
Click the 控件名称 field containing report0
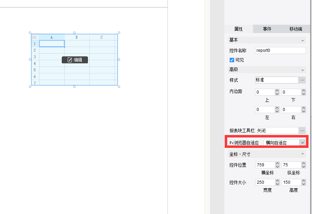click(280, 50)
